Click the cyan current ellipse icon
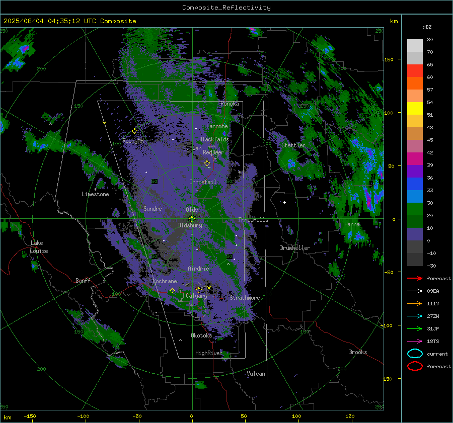453x423 pixels. coord(415,354)
